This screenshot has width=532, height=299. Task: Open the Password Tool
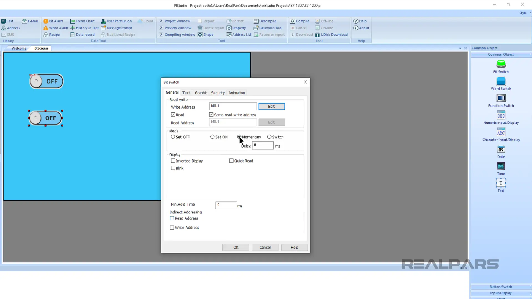click(x=268, y=28)
